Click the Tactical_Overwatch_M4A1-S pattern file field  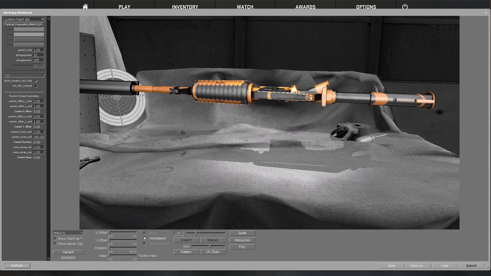tap(24, 25)
